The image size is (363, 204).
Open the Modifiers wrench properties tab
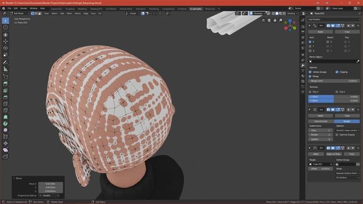click(x=303, y=66)
